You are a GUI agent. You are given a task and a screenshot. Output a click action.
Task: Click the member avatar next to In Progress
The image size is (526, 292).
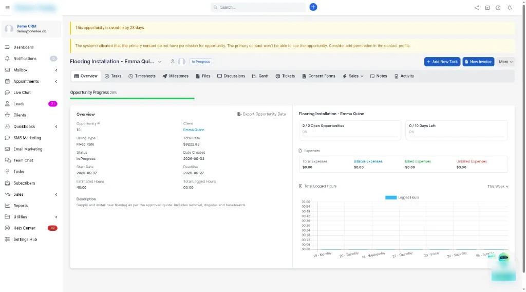tap(181, 61)
